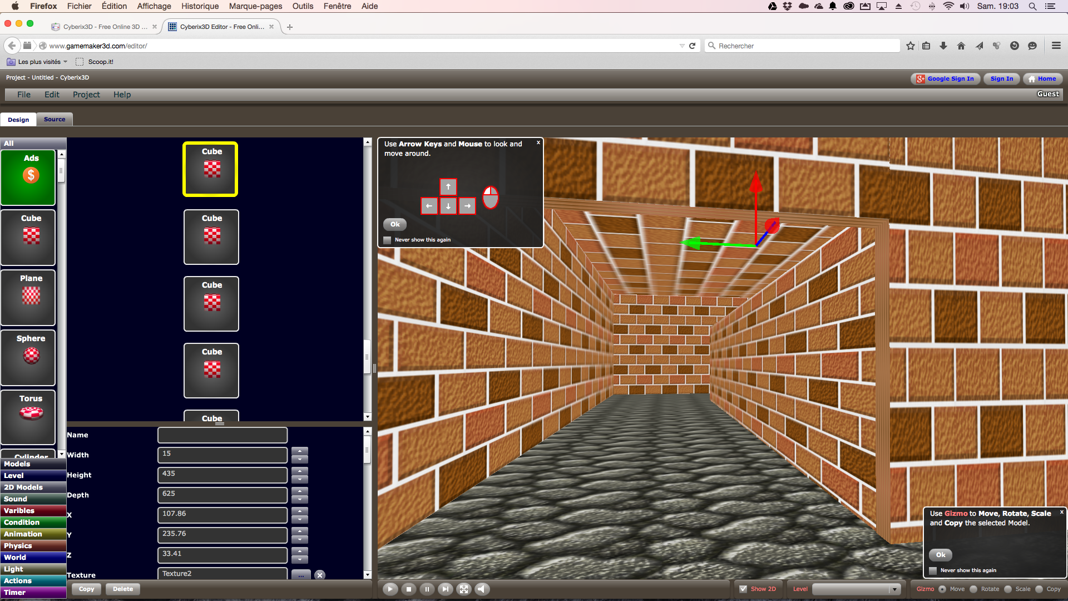Select the Sphere model from sidebar

point(30,356)
